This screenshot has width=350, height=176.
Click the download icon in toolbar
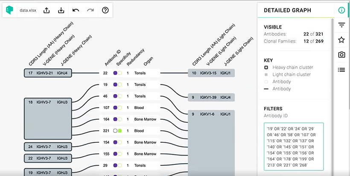[x=61, y=10]
